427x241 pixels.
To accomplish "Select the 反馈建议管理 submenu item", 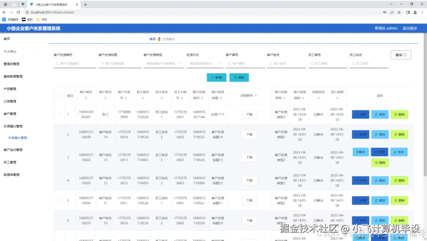I will pyautogui.click(x=17, y=138).
